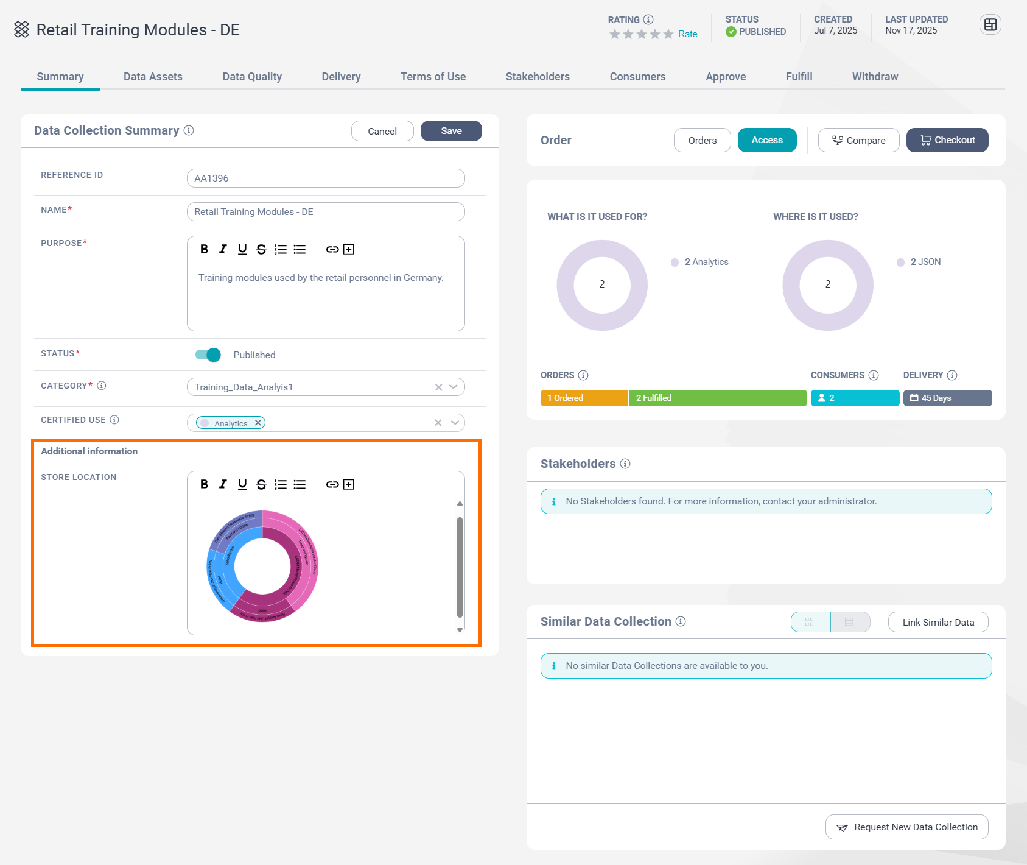
Task: Click the Link Similar Data button
Action: (938, 622)
